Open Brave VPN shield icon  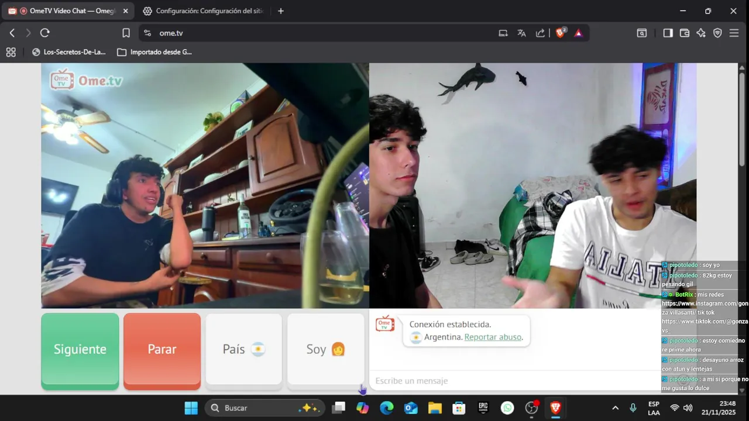click(717, 33)
